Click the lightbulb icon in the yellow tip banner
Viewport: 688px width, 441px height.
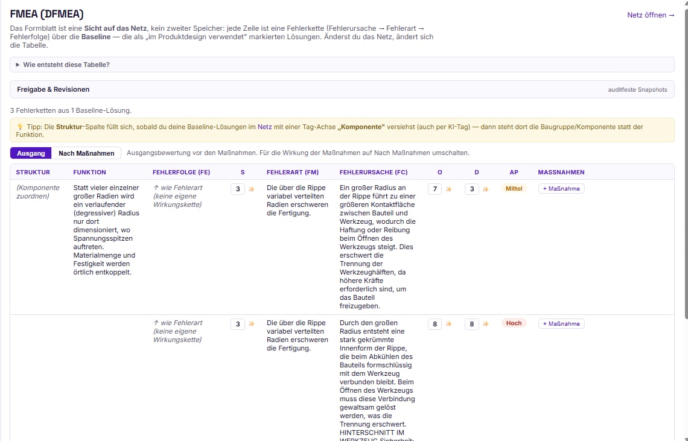point(20,127)
